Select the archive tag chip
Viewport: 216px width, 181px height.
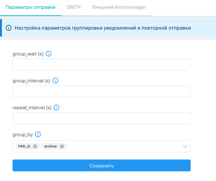(51, 146)
